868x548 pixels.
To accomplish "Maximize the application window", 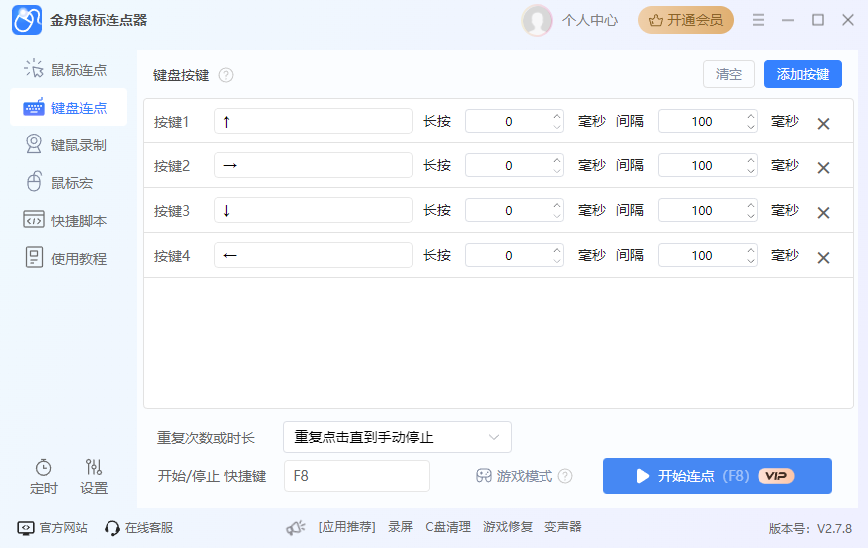I will pyautogui.click(x=818, y=20).
